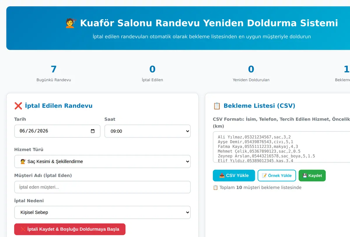This screenshot has width=350, height=237.
Task: Click the Ali Yılmaz CSV row
Action: tap(254, 137)
